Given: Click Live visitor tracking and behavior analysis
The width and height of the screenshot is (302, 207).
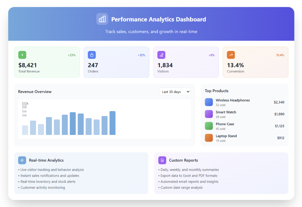Looking at the screenshot, I should point(51,170).
